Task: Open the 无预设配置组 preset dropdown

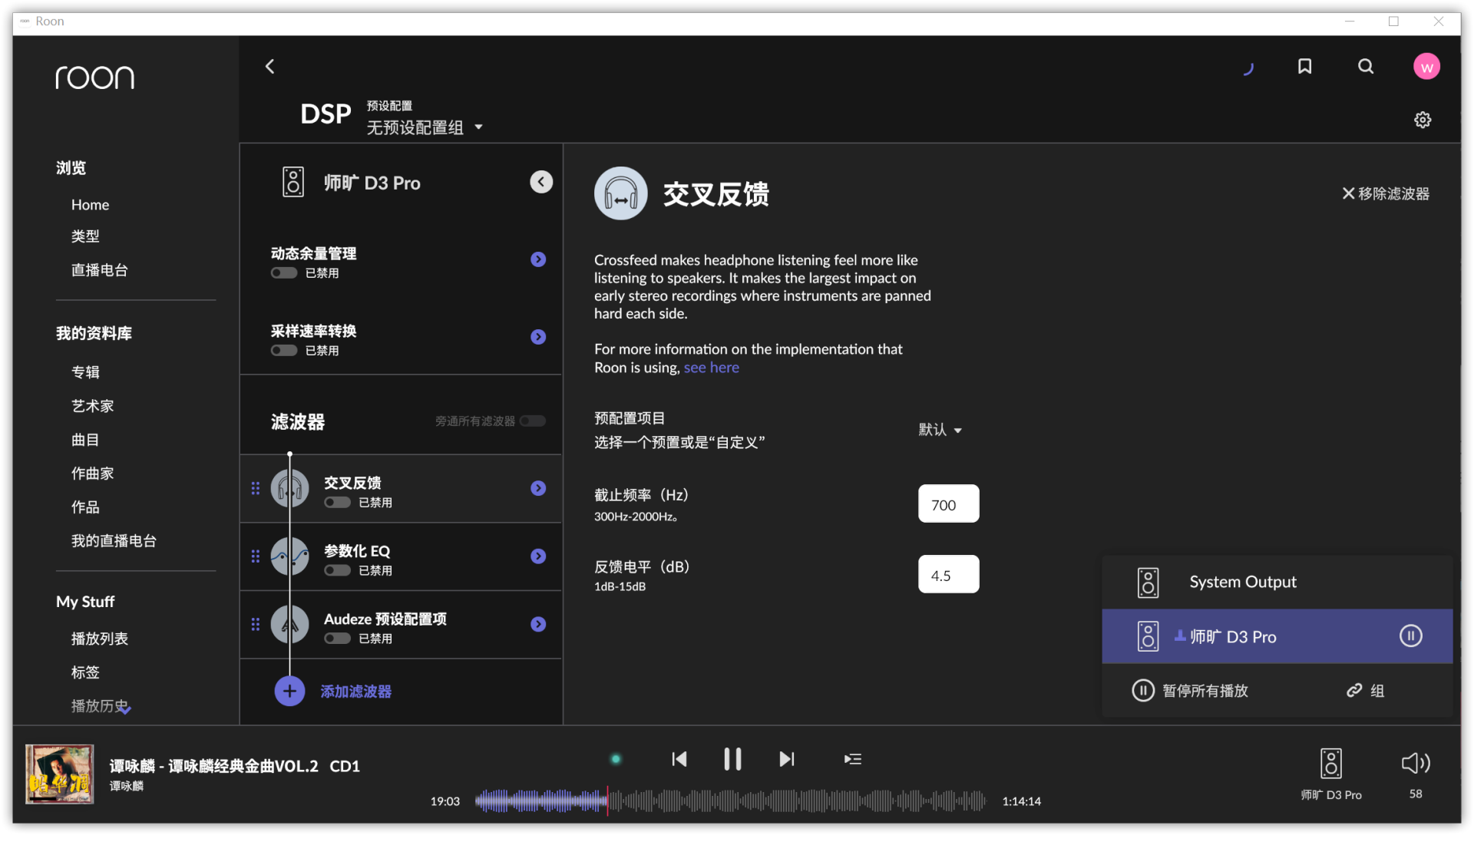Action: tap(425, 127)
